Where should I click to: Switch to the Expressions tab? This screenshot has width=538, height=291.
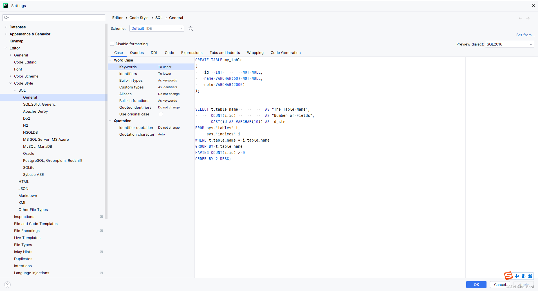coord(192,53)
